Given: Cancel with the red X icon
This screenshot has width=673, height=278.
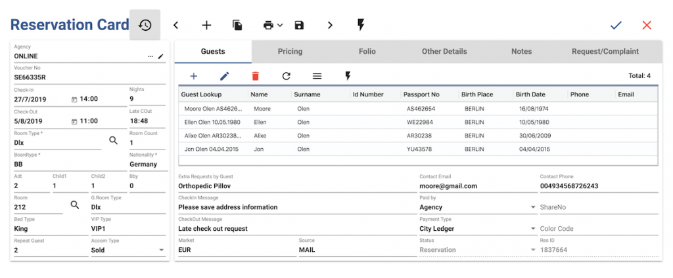Looking at the screenshot, I should click(x=647, y=26).
